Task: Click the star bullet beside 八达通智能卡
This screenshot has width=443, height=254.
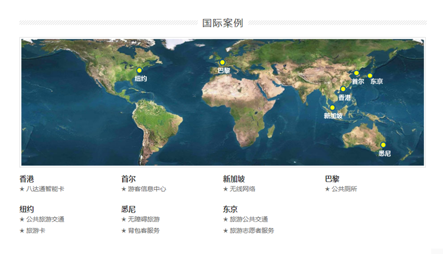Action: tap(22, 189)
